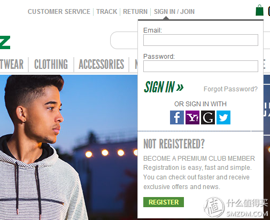Sign in using the Yahoo icon
270x220 pixels.
click(192, 117)
